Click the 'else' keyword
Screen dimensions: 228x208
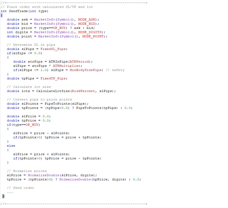click(x=11, y=146)
